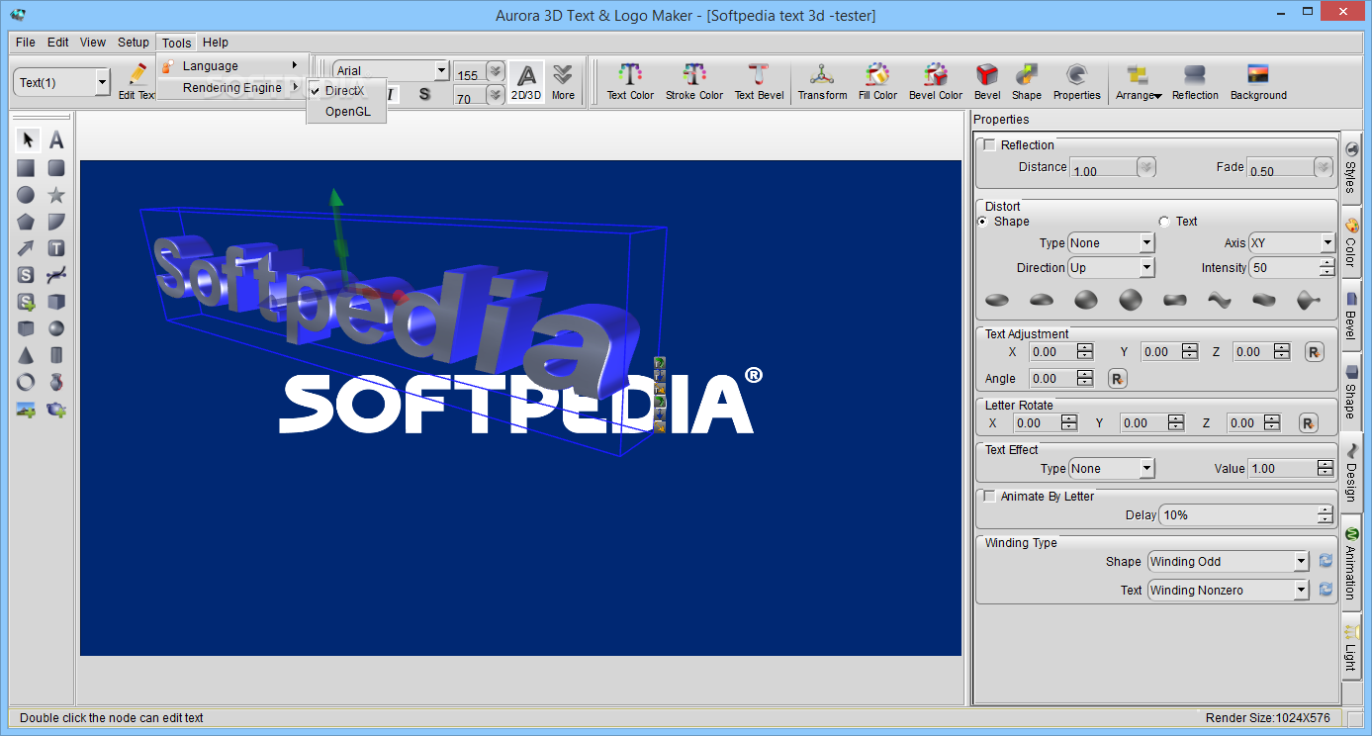Switch to the Animation side tab

(1350, 564)
